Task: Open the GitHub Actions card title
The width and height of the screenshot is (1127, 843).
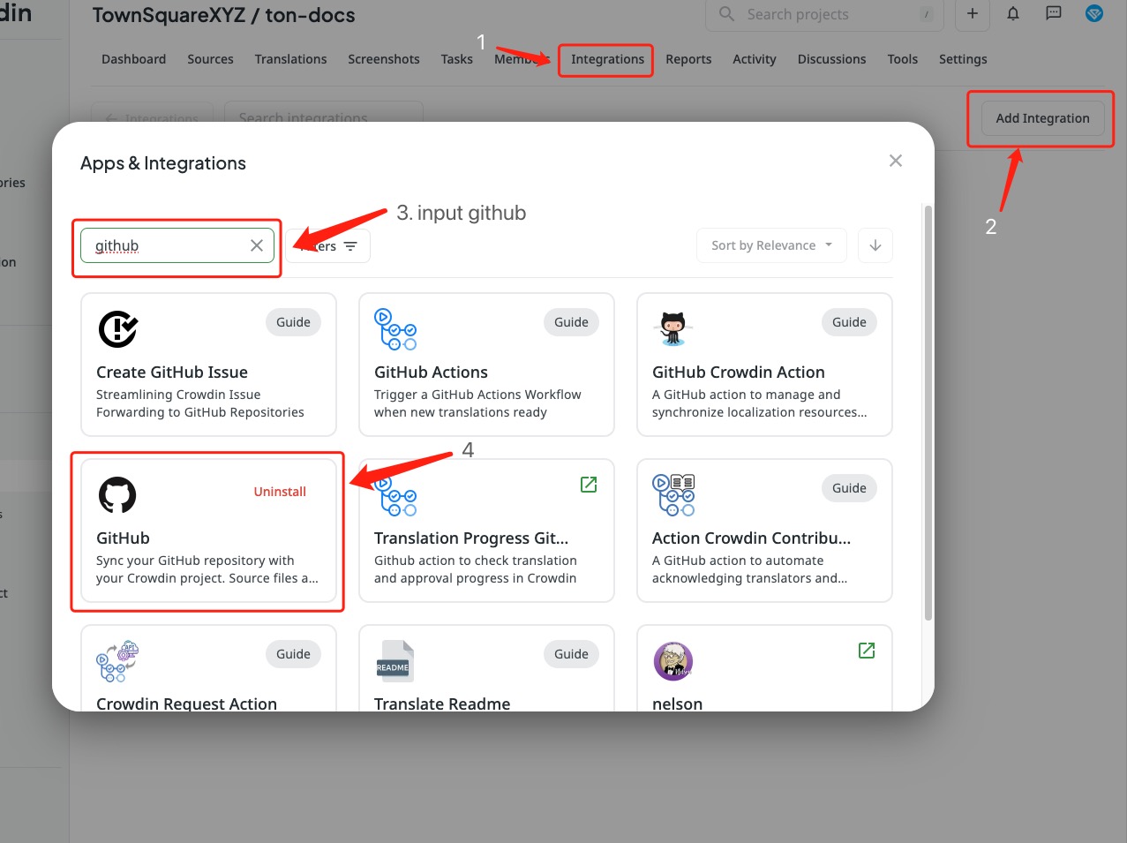Action: click(x=431, y=372)
